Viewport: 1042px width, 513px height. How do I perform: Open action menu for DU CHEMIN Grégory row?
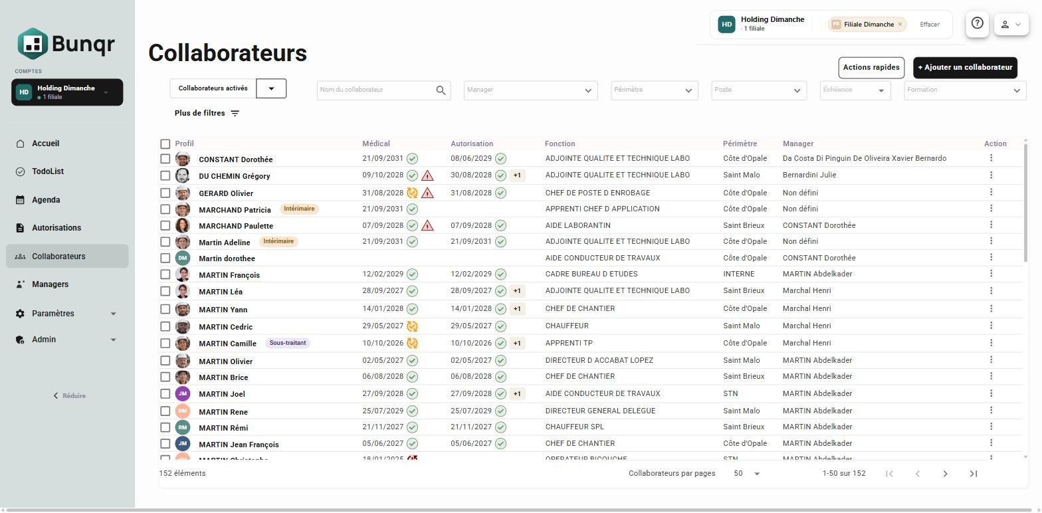(x=991, y=175)
